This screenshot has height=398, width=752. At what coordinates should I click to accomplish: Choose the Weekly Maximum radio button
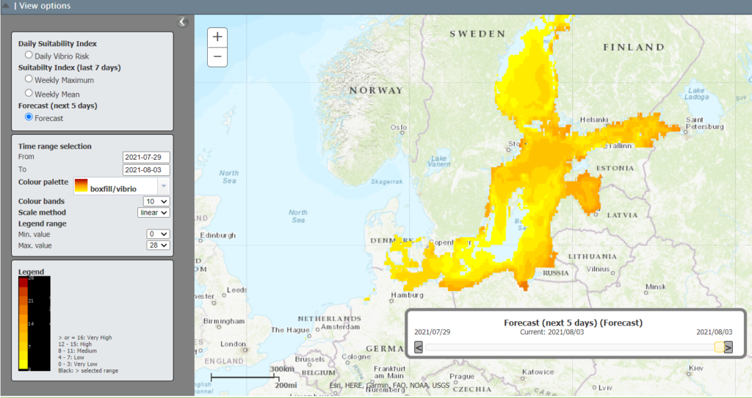(x=29, y=78)
